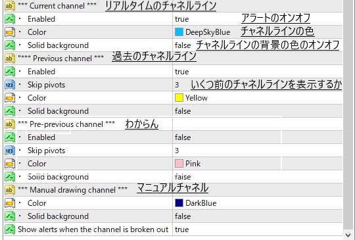
Task: Select Previous channel's Skip pivots value 3
Action: click(x=177, y=85)
